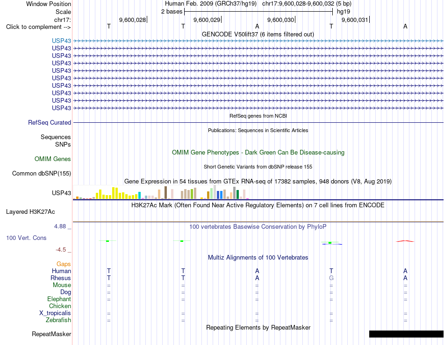Screen dimensions: 444x345
Task: Click the Sequences SNPs track label
Action: (x=56, y=141)
